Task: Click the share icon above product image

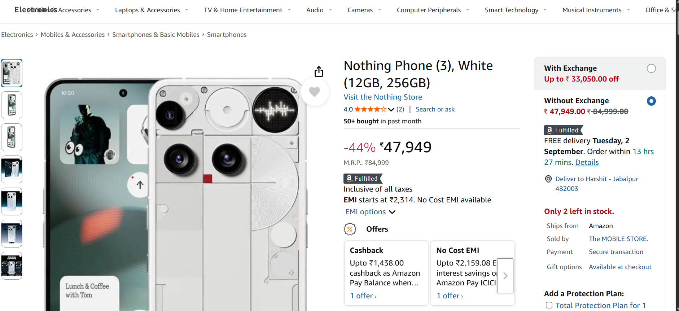Action: point(319,71)
